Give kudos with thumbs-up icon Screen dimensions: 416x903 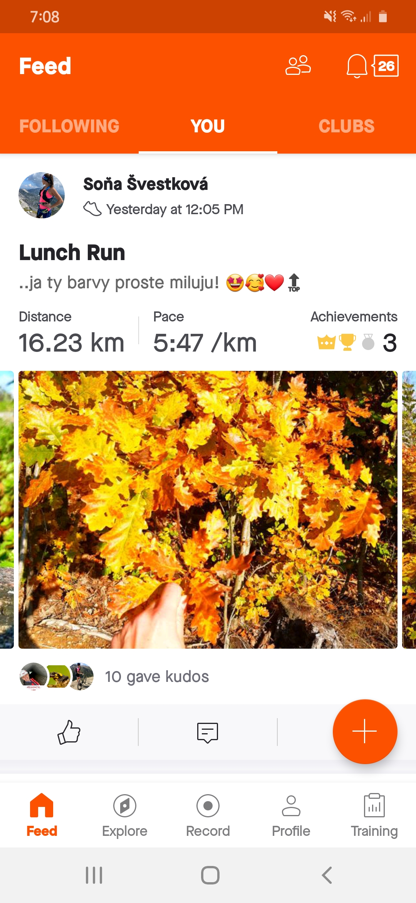[x=69, y=732]
